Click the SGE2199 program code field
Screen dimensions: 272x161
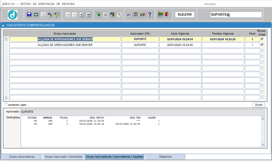click(x=185, y=14)
